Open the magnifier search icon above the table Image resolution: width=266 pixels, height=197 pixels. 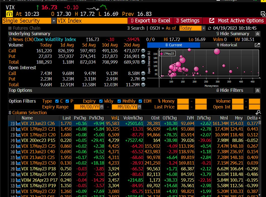coord(258,112)
